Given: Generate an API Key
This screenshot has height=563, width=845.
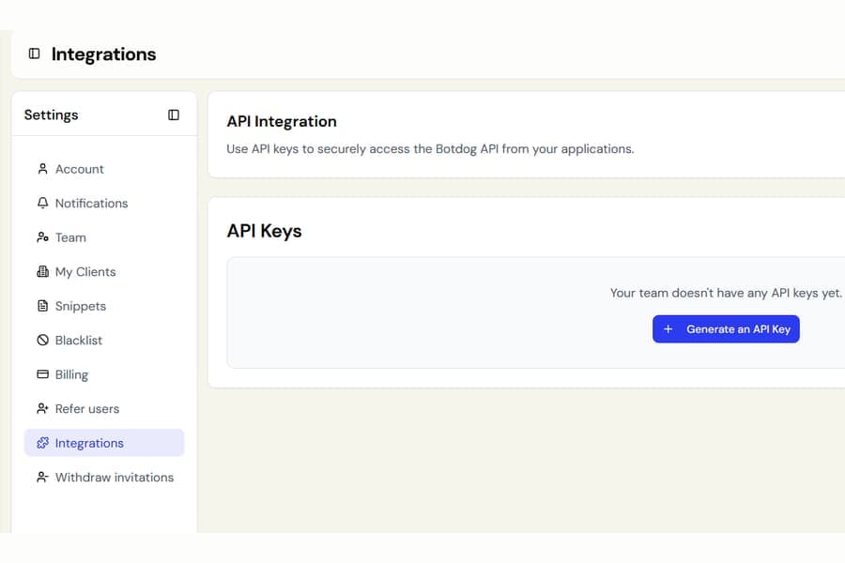Looking at the screenshot, I should 726,329.
